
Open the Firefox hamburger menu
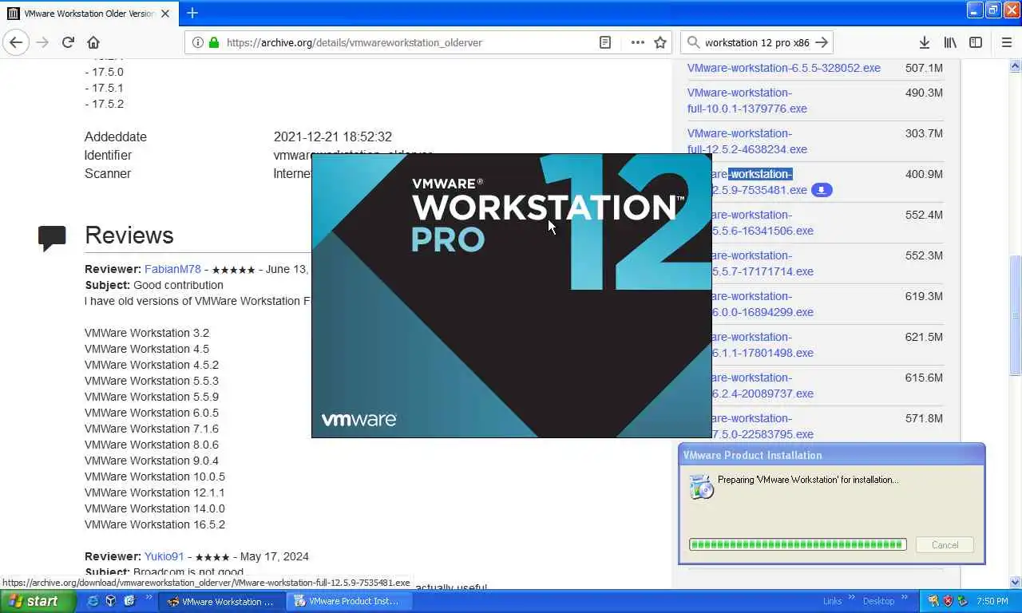click(x=1006, y=42)
